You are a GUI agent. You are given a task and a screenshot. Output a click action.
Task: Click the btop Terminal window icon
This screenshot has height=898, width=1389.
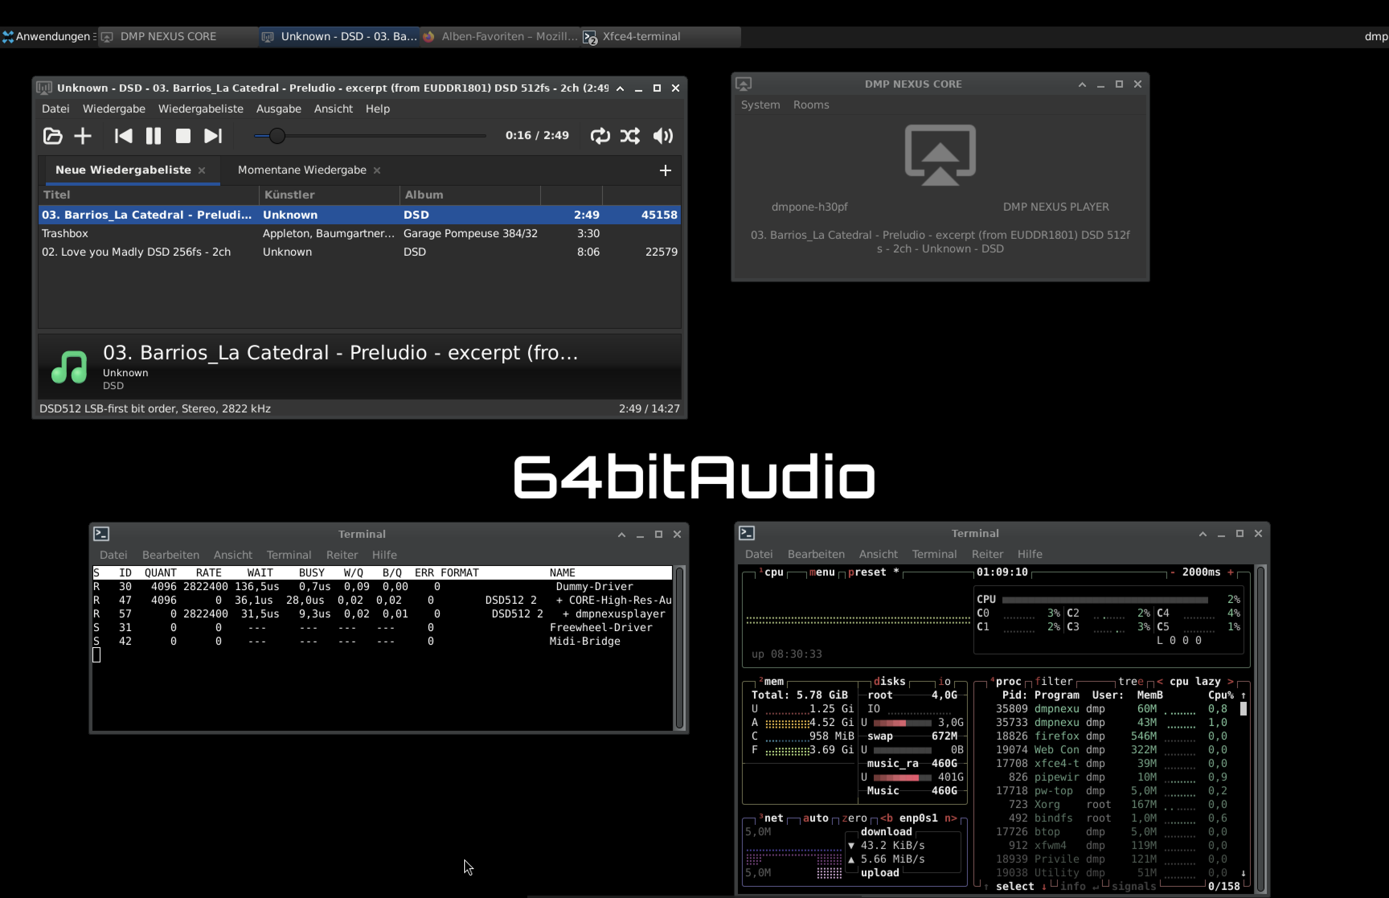[x=747, y=533]
